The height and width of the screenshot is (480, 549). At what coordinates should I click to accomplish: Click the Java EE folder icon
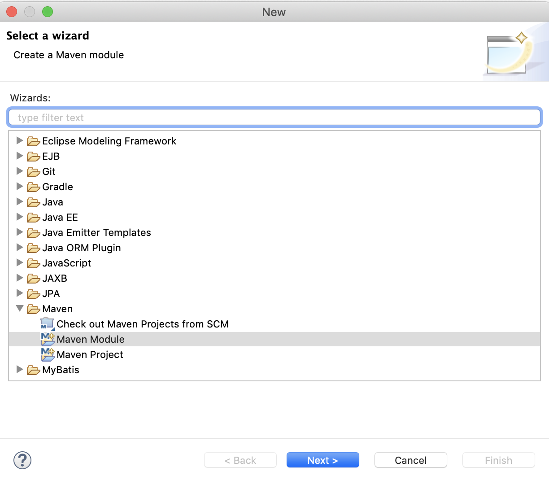click(33, 218)
